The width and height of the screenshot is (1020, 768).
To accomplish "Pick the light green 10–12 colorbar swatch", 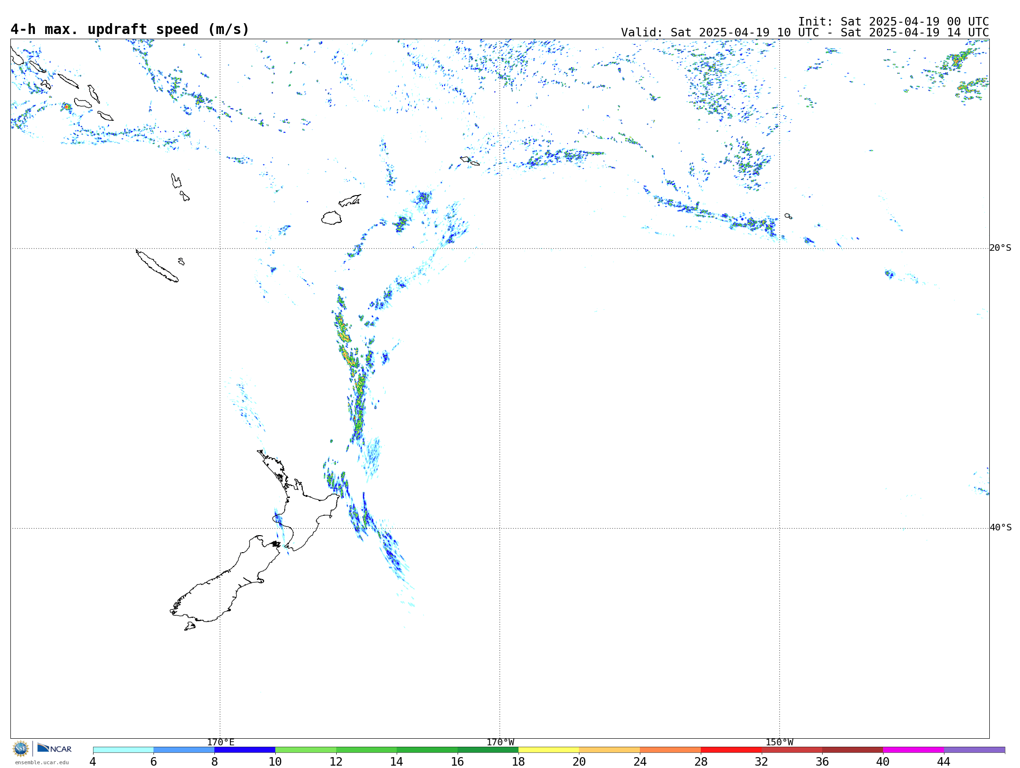I will pyautogui.click(x=306, y=750).
